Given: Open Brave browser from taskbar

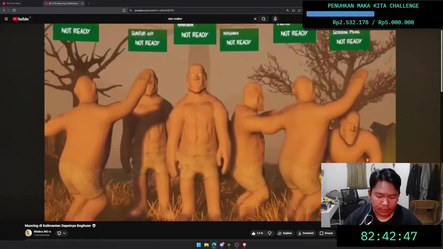Looking at the screenshot, I should (244, 245).
